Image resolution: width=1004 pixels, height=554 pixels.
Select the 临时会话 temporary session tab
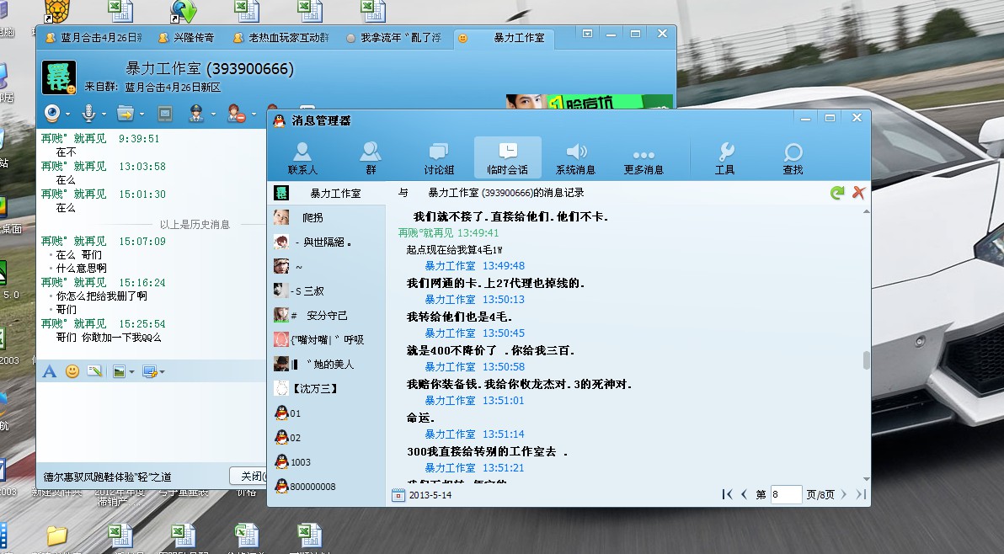click(x=507, y=157)
